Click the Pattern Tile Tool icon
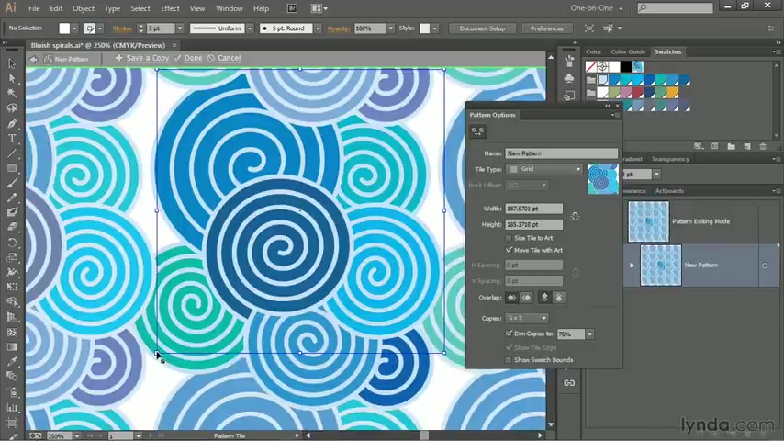Viewport: 784px width, 441px height. click(477, 131)
